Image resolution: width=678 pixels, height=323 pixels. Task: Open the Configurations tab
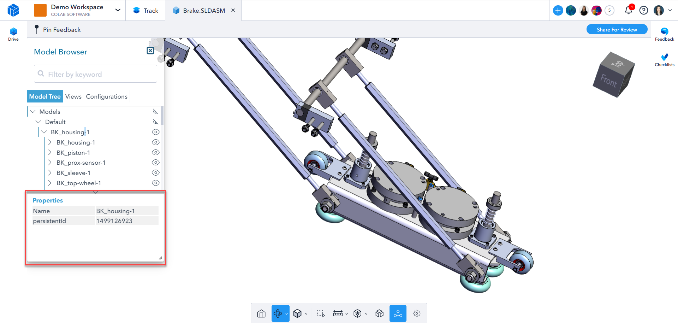click(107, 96)
